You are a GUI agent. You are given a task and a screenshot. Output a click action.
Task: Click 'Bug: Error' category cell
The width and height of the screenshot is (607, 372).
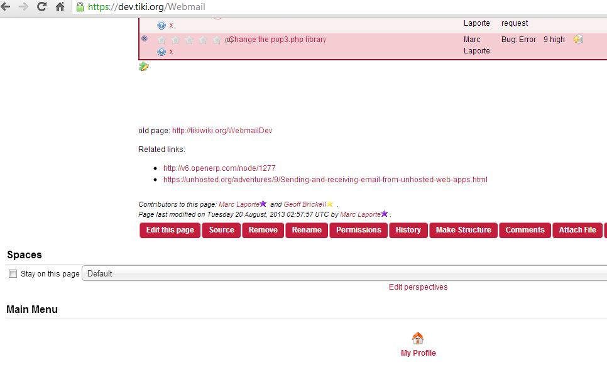pyautogui.click(x=519, y=40)
